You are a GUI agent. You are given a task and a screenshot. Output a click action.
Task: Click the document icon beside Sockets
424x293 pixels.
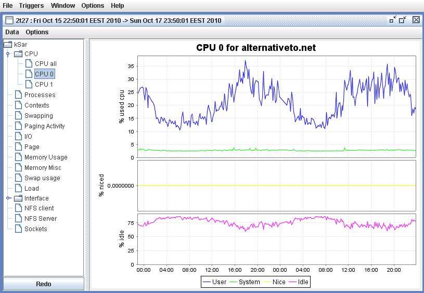[18, 229]
